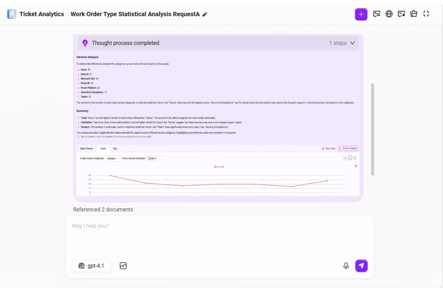Expand the thought process steps chevron
This screenshot has width=443, height=288.
click(353, 43)
